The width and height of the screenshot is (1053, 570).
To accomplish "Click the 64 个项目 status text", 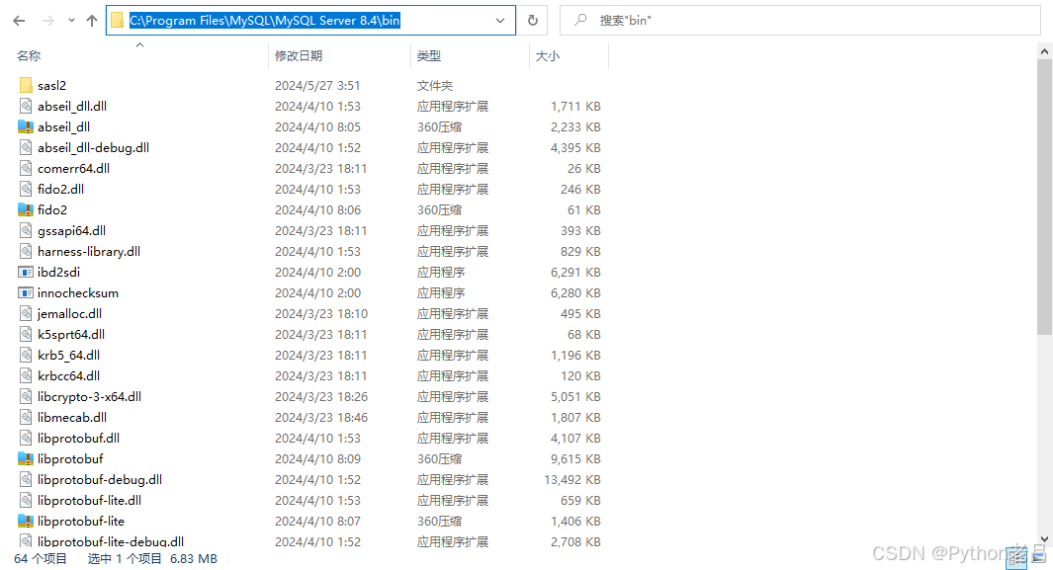I will tap(41, 558).
